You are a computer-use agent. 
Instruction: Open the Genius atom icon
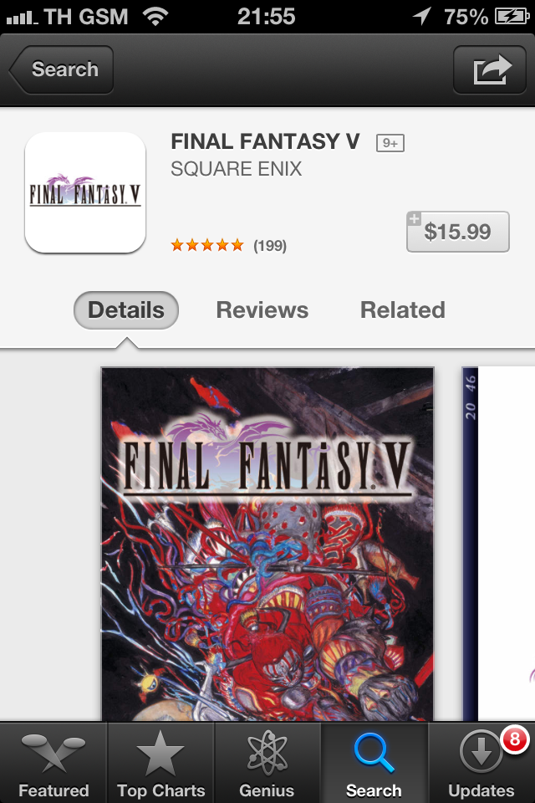(267, 754)
